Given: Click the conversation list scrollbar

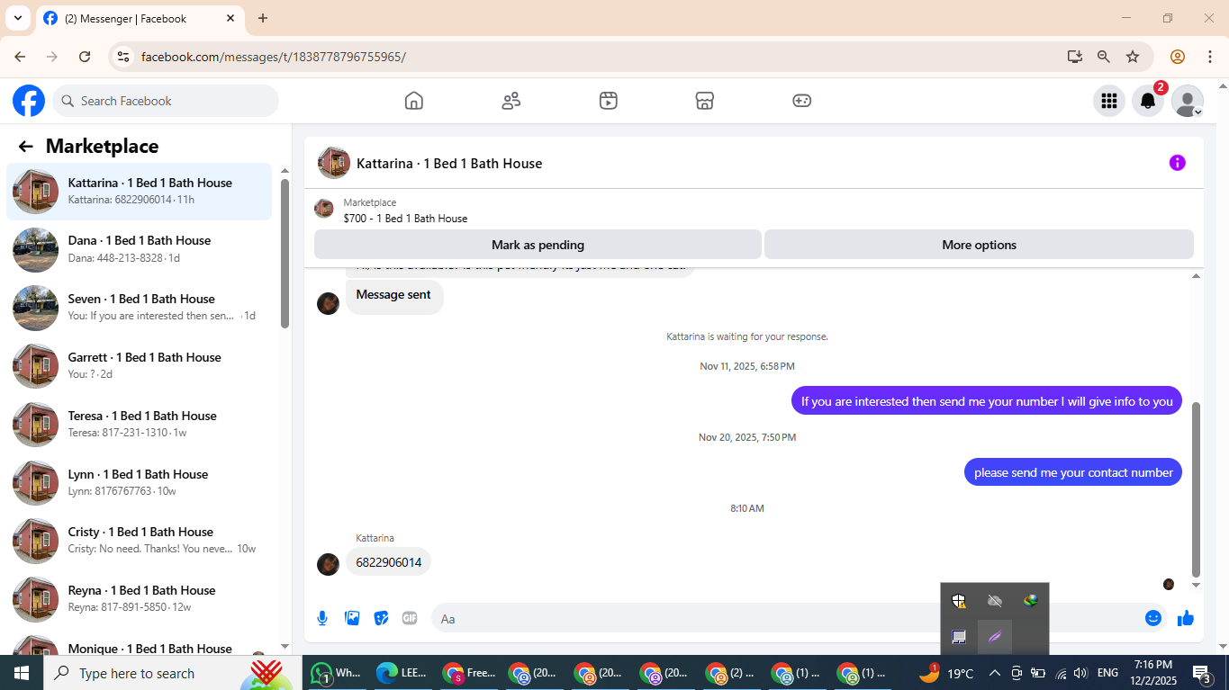Looking at the screenshot, I should pyautogui.click(x=285, y=255).
